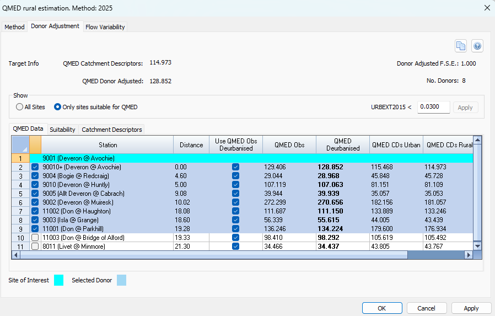This screenshot has height=316, width=495.
Task: Click the URBEXT2015 threshold input field
Action: [433, 107]
